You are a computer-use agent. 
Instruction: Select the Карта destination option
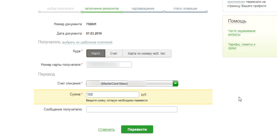click(96, 54)
